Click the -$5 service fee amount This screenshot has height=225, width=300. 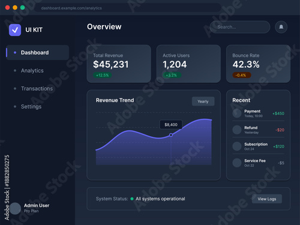click(x=281, y=163)
